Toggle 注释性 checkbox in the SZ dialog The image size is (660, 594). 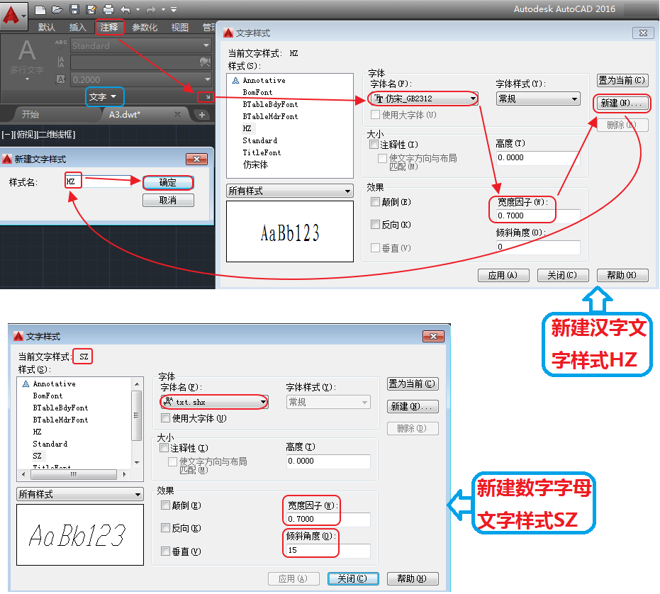(164, 448)
